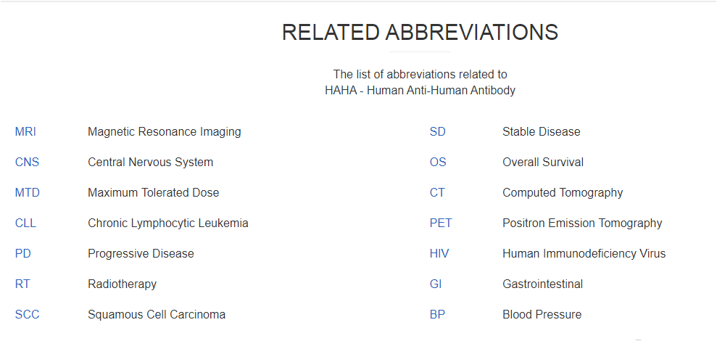Viewport: 717px width, 341px height.
Task: Click the CNS abbreviation link
Action: pos(27,162)
